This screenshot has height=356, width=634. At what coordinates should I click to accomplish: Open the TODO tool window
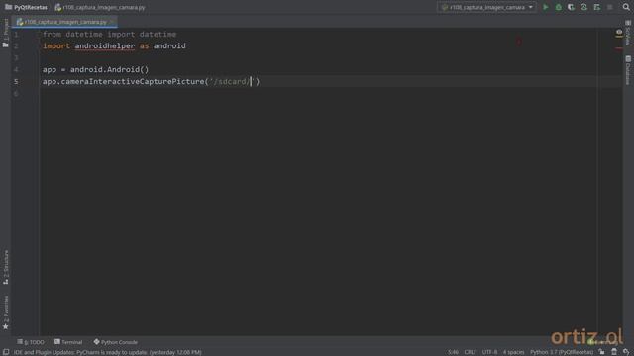pos(31,342)
